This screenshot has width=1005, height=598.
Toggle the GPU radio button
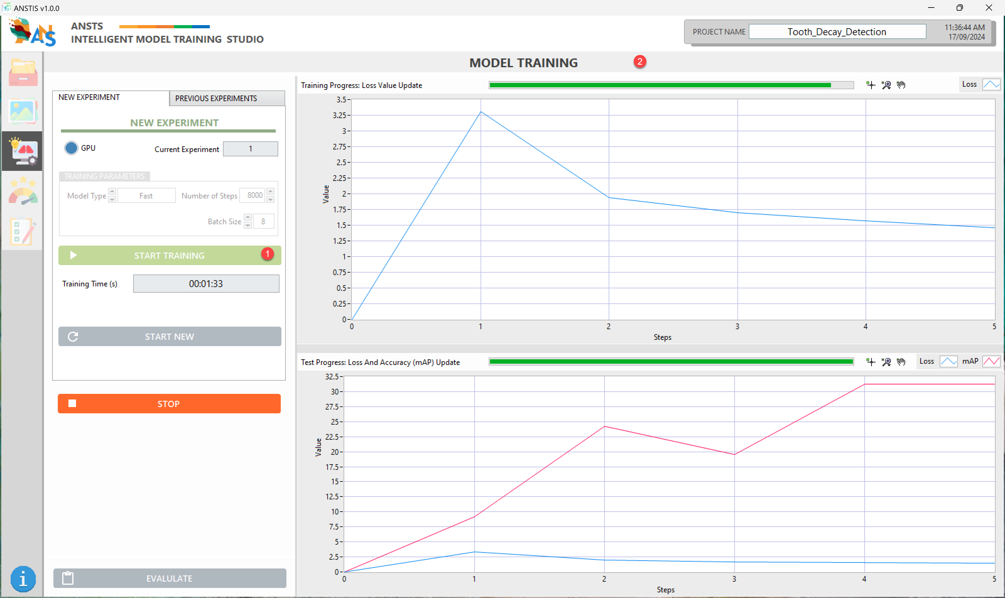tap(71, 148)
